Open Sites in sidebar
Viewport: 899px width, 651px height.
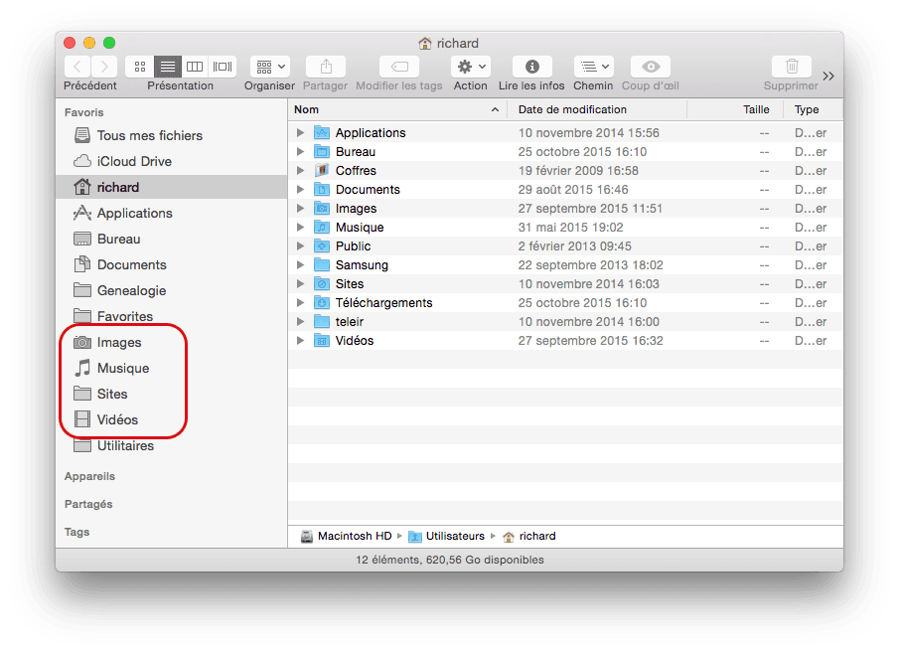tap(172, 394)
